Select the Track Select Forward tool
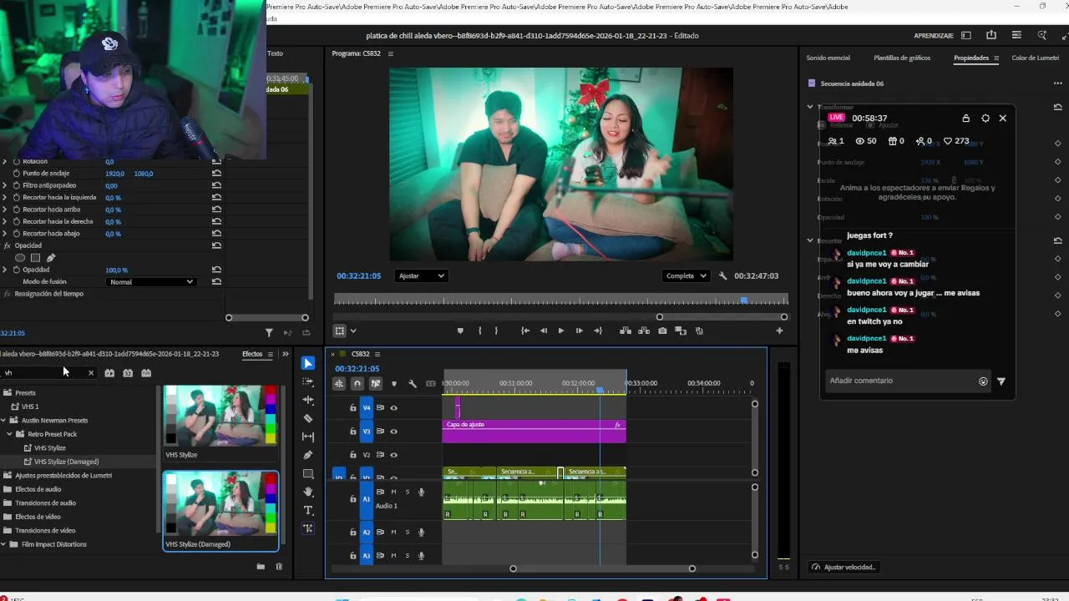Viewport: 1069px width, 601px height. click(308, 381)
